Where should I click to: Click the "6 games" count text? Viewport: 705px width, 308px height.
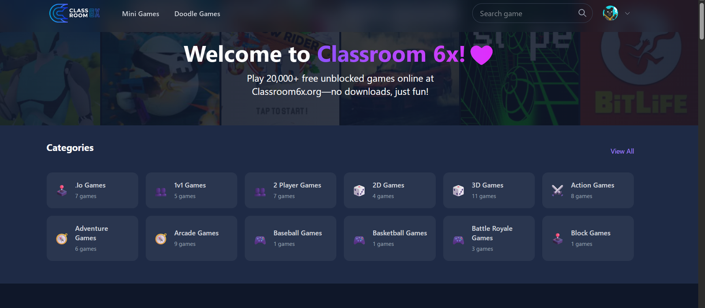(x=85, y=249)
